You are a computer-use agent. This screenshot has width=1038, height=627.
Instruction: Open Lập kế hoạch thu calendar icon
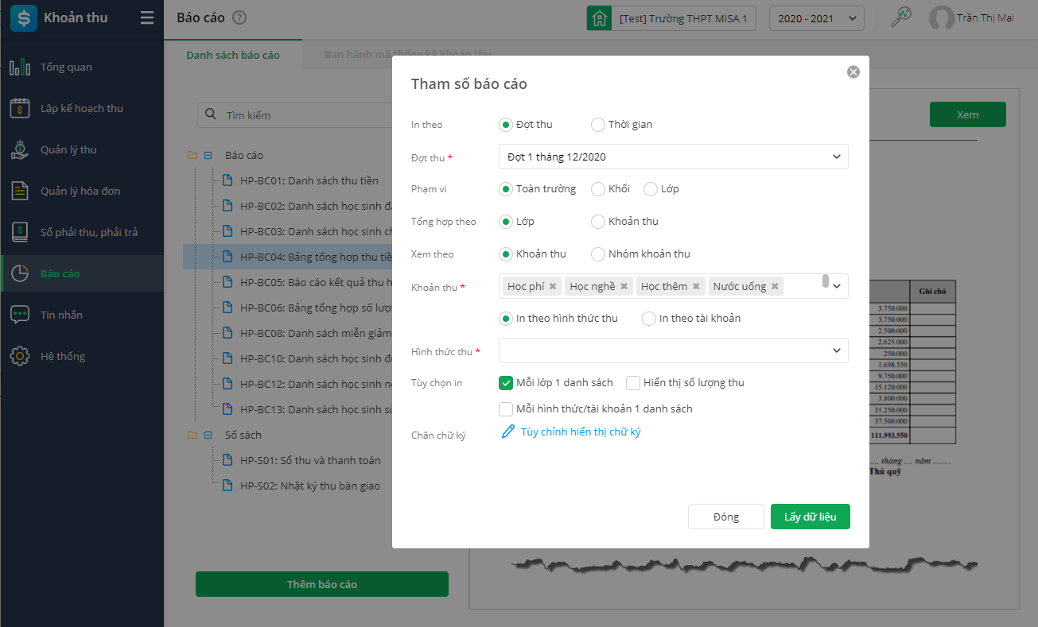tap(20, 108)
